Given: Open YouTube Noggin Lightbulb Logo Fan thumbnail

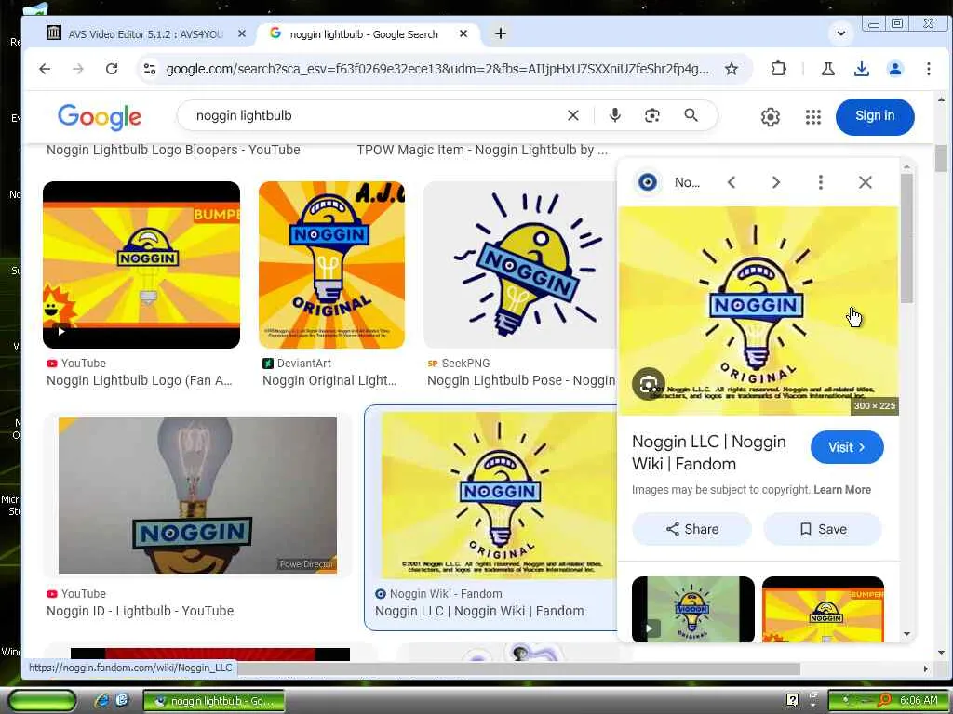Looking at the screenshot, I should tap(141, 265).
